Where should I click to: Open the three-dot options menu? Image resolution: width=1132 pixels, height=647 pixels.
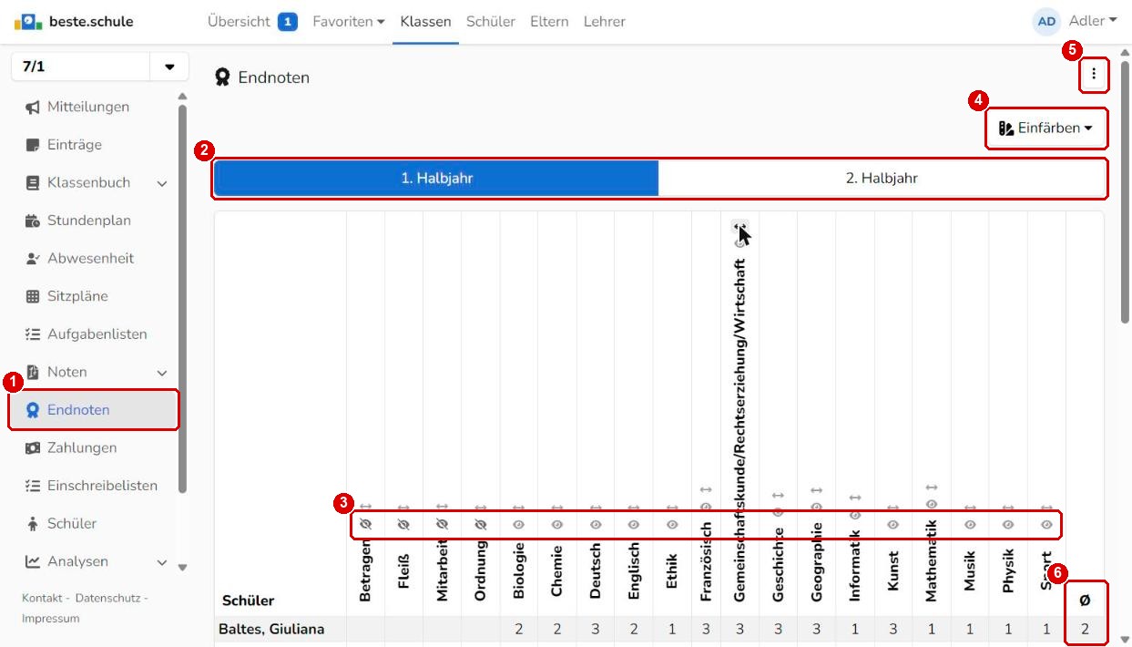(1094, 75)
